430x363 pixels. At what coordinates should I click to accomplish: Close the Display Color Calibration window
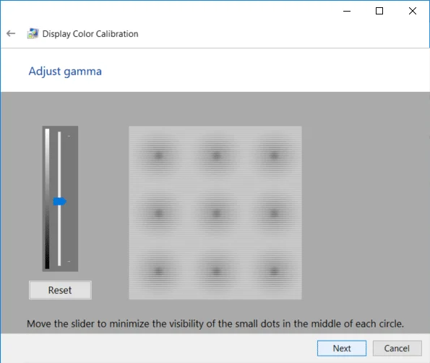click(413, 11)
